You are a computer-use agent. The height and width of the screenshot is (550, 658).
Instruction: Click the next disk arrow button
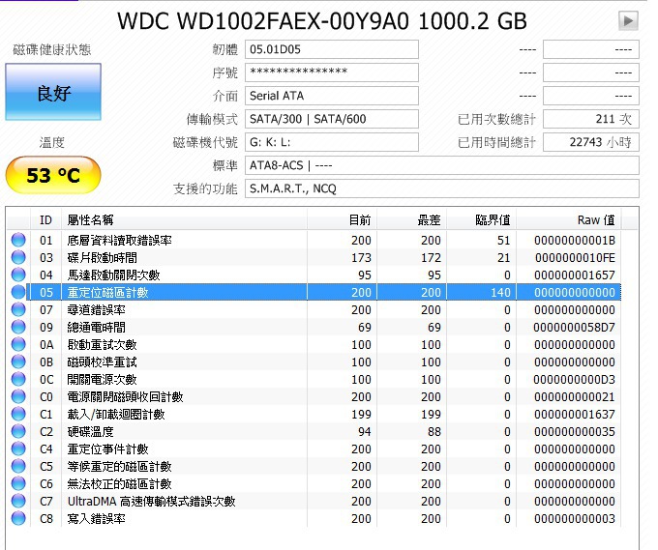click(628, 20)
